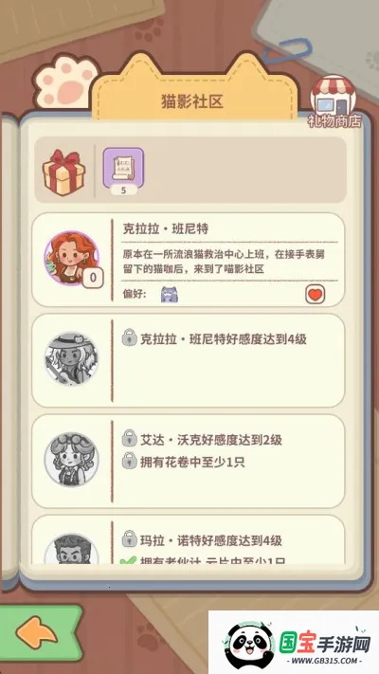Click the lock icon beside 克拉拉·班尼特好感度达到4级
379x674 pixels.
(130, 337)
